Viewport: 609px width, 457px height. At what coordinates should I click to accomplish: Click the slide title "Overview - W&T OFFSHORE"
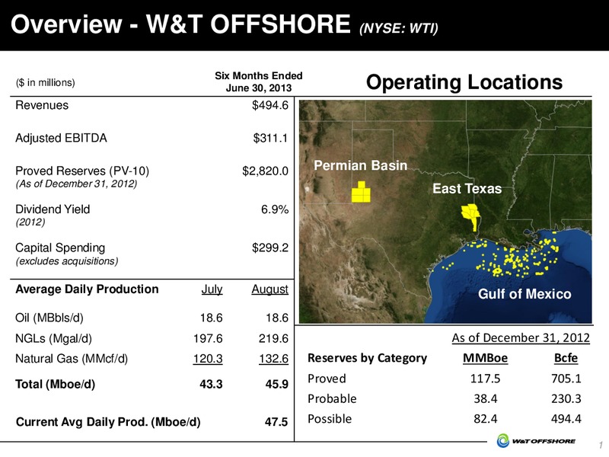click(180, 24)
